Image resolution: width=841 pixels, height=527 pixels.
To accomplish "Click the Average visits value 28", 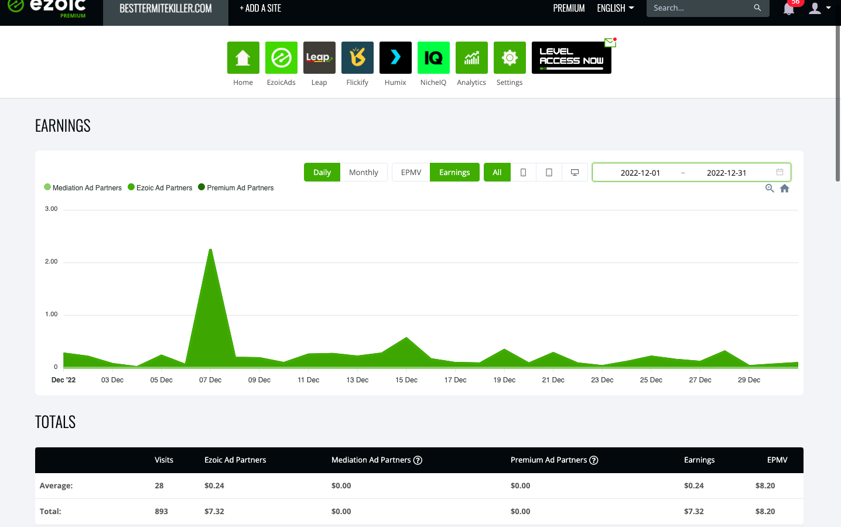I will [159, 485].
